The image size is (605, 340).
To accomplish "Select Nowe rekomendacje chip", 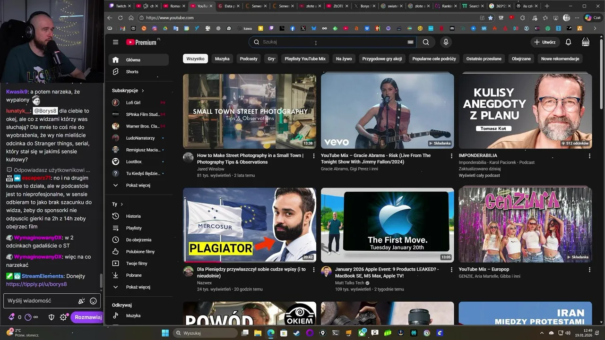I will (x=560, y=59).
